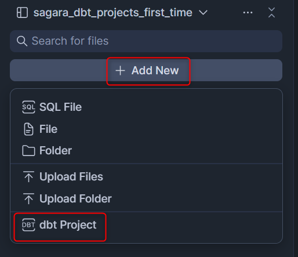
Task: Click the SQL file icon
Action: 28,107
